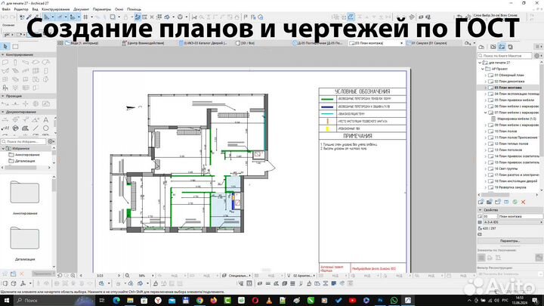Screen dimensions: 544x306
Task: Open the Документ menu
Action: pos(81,9)
